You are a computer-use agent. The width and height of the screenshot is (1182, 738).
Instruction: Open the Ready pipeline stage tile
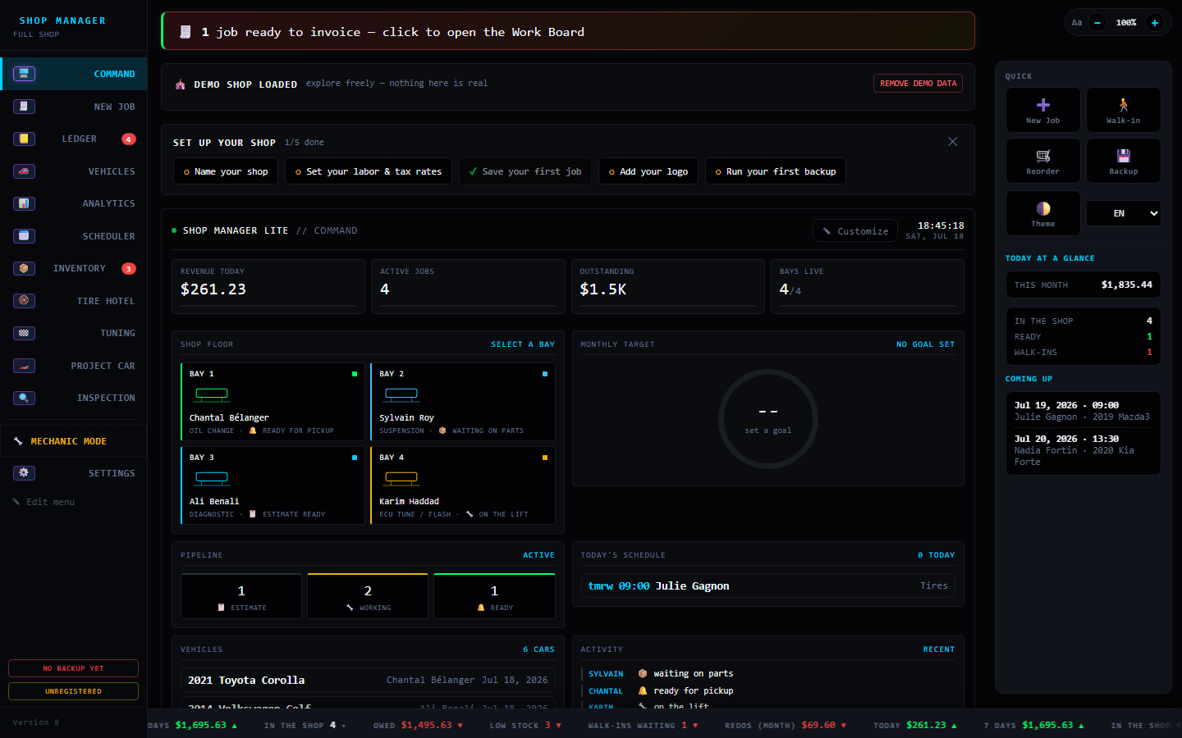pyautogui.click(x=494, y=596)
